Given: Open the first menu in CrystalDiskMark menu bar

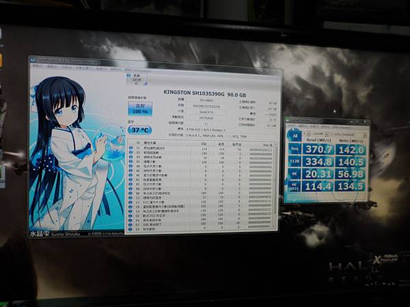Looking at the screenshot, I should (x=292, y=126).
